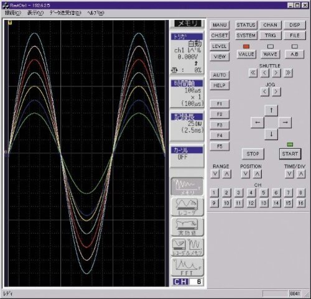Open the データ送受信 menu
This screenshot has height=299, width=311.
(x=65, y=13)
